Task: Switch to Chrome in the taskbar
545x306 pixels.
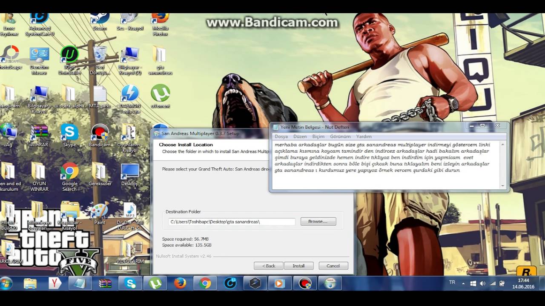Action: click(x=205, y=283)
